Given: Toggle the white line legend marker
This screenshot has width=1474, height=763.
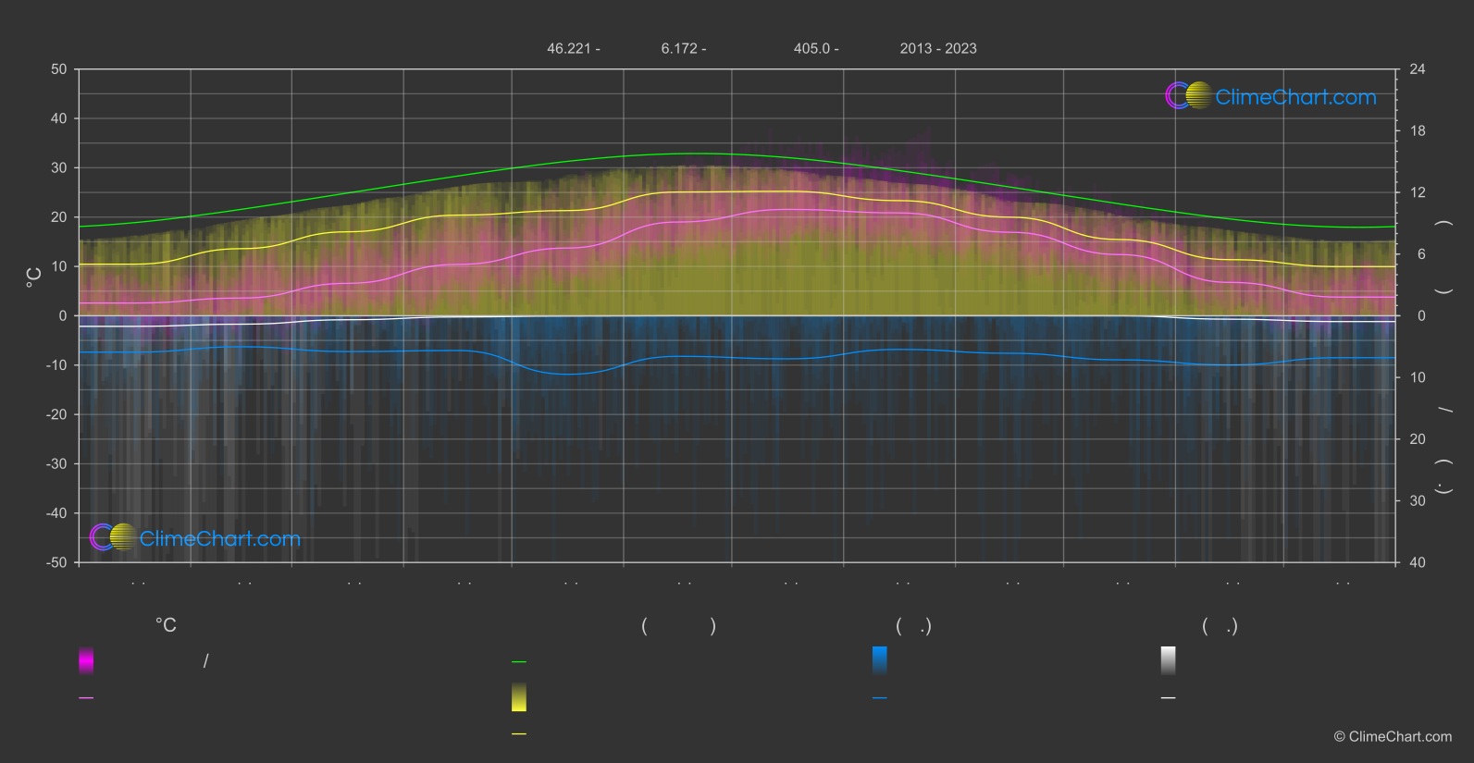Looking at the screenshot, I should coord(1169,698).
